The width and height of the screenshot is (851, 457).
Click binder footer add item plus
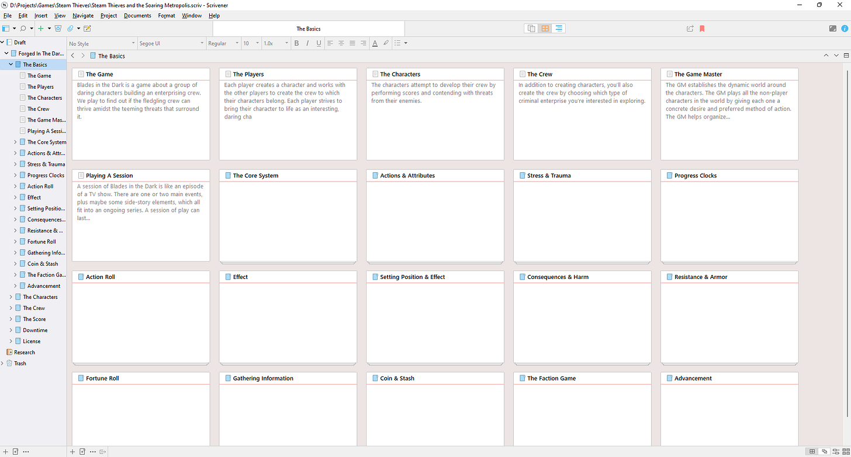[5, 452]
